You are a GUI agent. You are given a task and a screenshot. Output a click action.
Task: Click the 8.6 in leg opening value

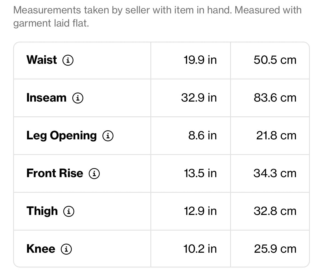click(202, 136)
